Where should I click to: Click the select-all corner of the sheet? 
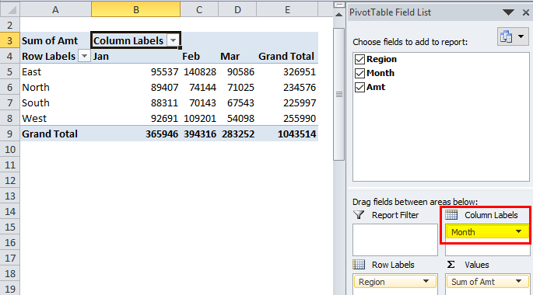(10, 10)
